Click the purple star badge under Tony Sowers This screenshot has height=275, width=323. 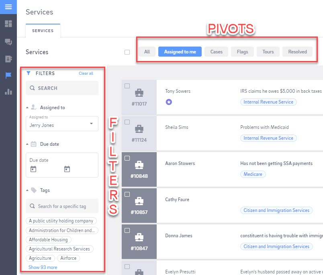[169, 102]
